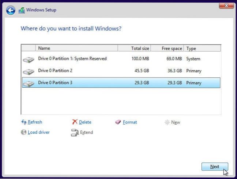Screen dimensions: 237x179
Task: Click the Extend partition icon
Action: pos(75,133)
